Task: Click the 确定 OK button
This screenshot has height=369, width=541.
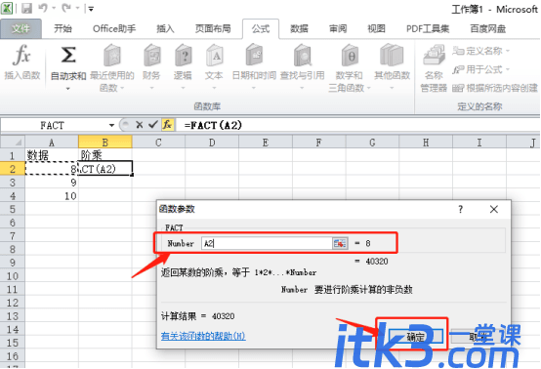Action: (415, 337)
